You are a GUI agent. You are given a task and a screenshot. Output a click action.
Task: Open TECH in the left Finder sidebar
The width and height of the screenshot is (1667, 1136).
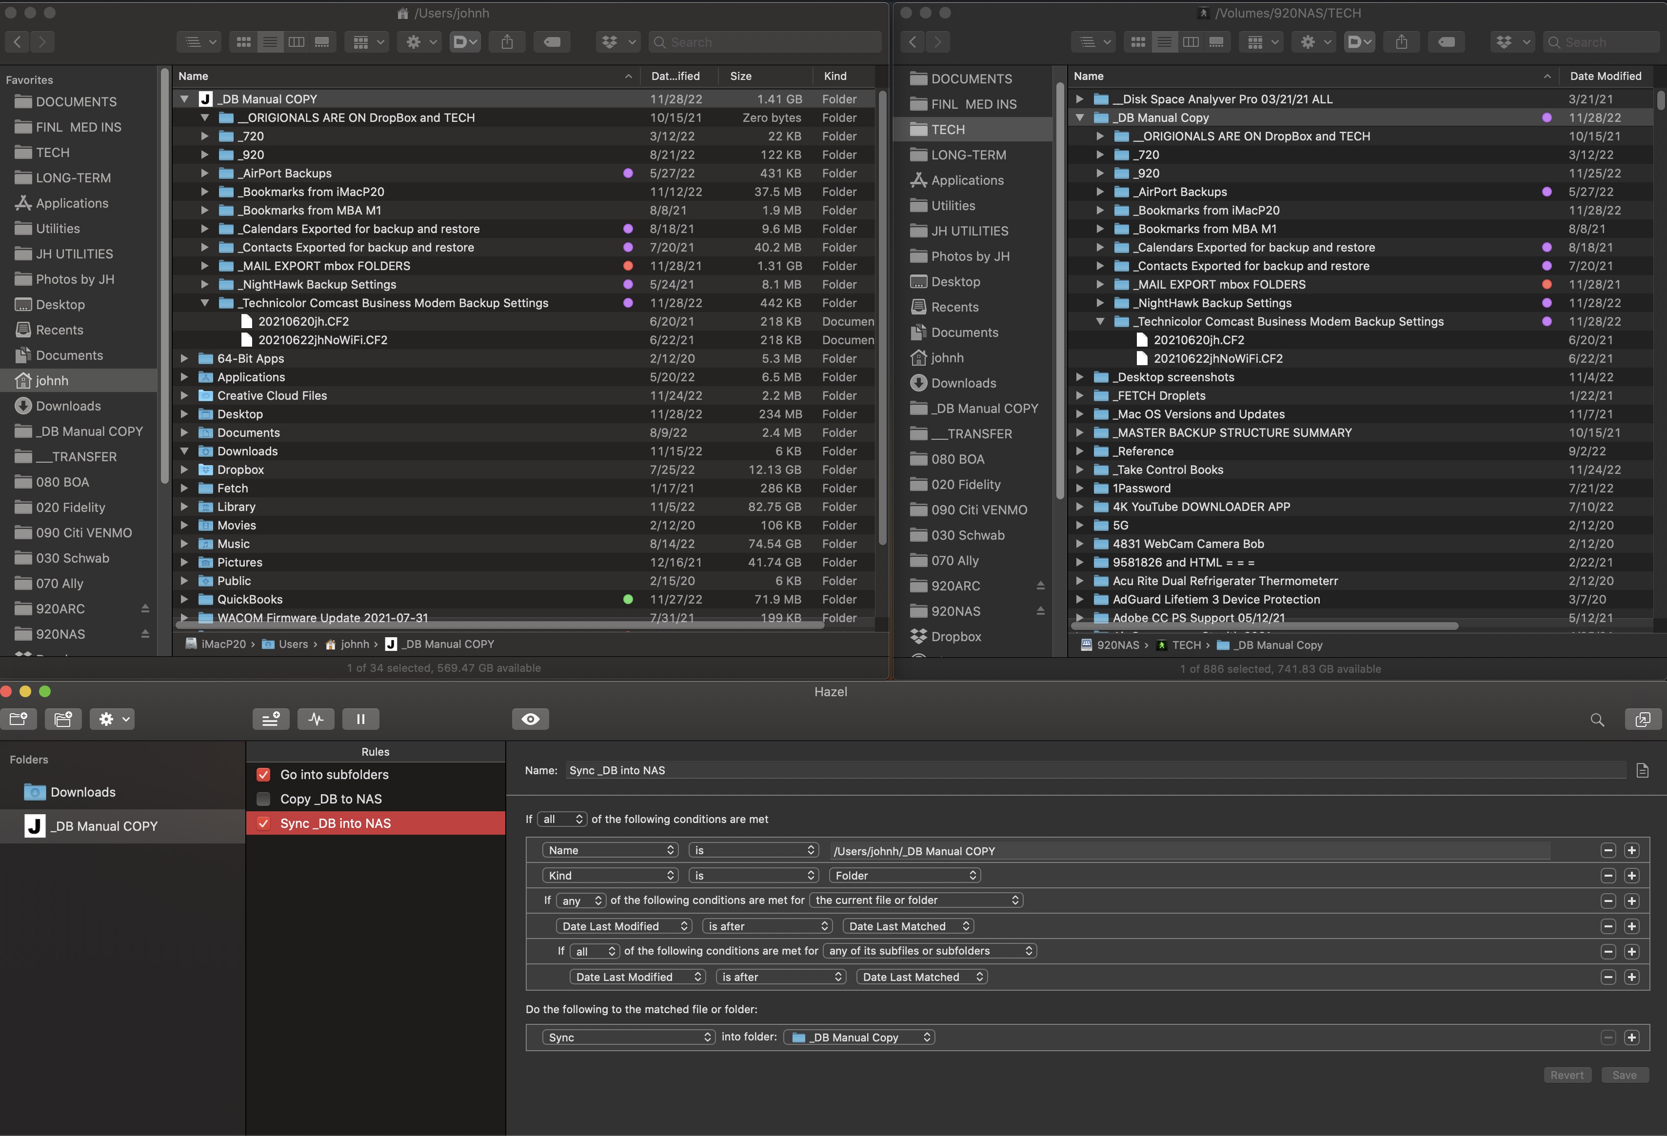[53, 152]
